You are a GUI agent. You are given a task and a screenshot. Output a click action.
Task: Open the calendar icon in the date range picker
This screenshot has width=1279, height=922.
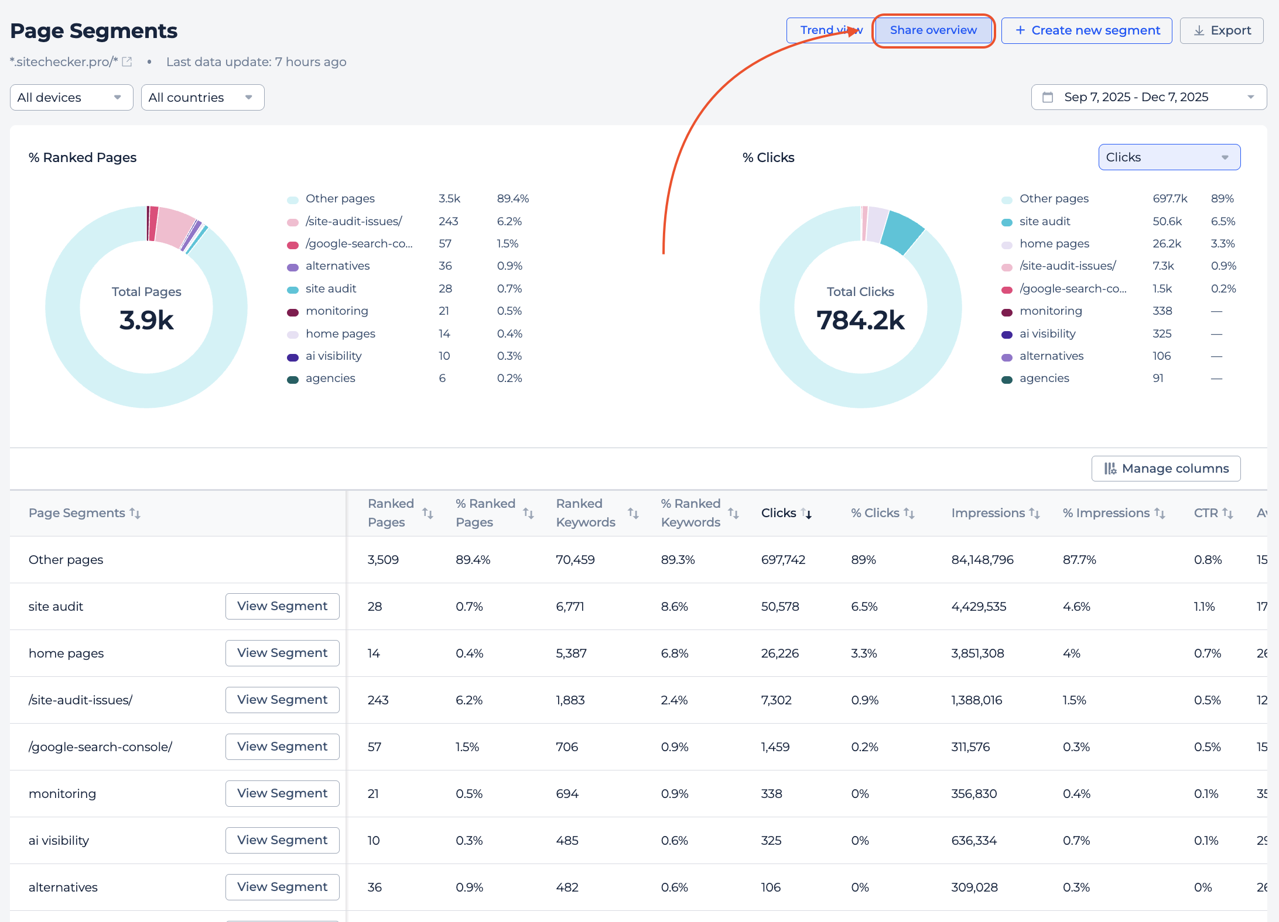(1049, 97)
